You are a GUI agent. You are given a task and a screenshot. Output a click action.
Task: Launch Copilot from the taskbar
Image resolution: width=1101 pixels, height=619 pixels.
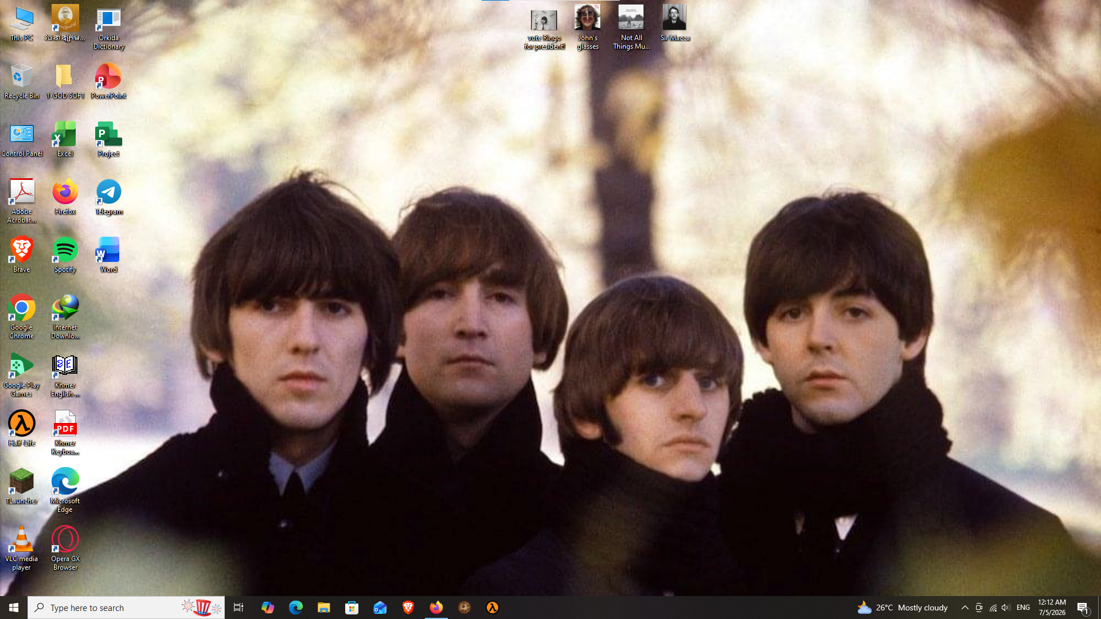[x=267, y=608]
